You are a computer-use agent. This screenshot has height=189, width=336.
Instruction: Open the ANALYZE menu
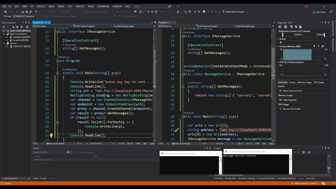(x=80, y=6)
